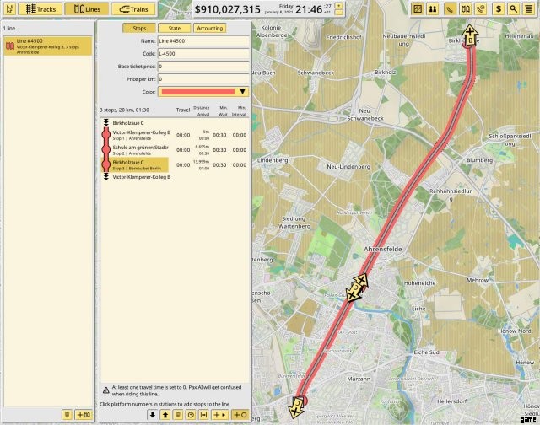This screenshot has width=540, height=425.
Task: Select Birkholzaue C stop 3 row
Action: [135, 165]
